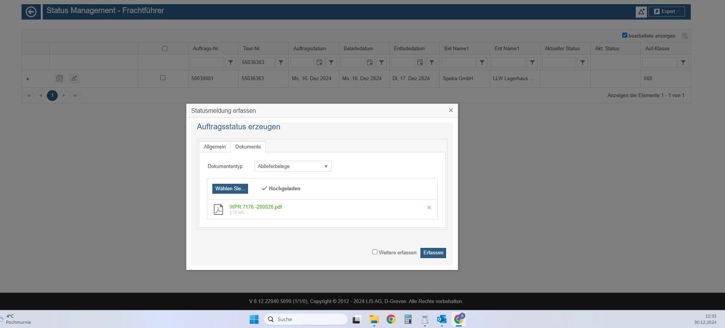This screenshot has width=725, height=328.
Task: Open the Dokumententyp dropdown showing Ablieferbelege
Action: tap(293, 166)
